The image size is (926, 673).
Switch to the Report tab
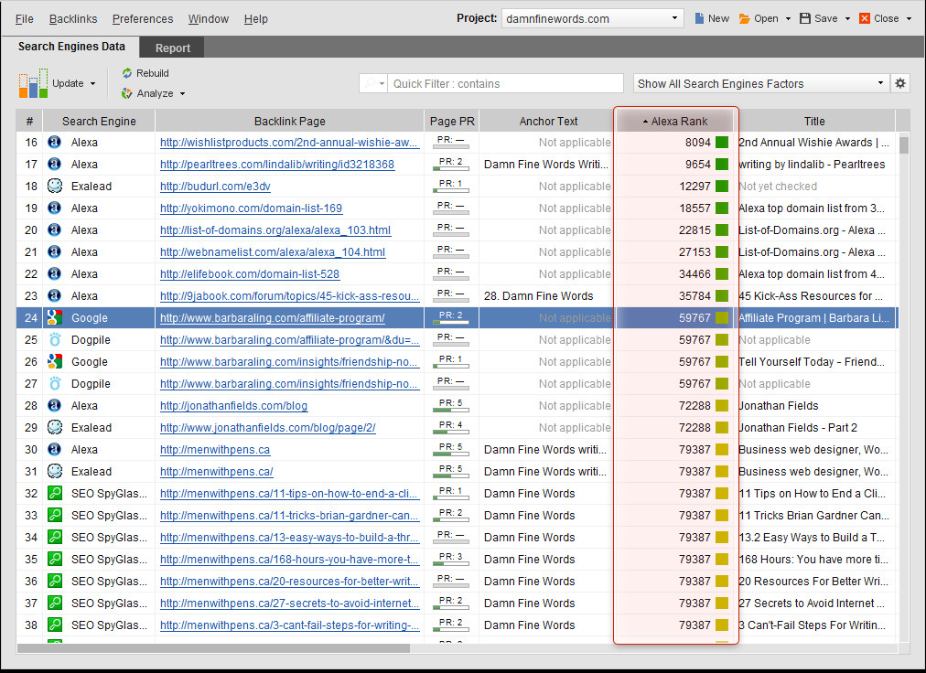(172, 48)
